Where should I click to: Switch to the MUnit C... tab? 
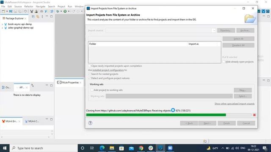pos(32,121)
